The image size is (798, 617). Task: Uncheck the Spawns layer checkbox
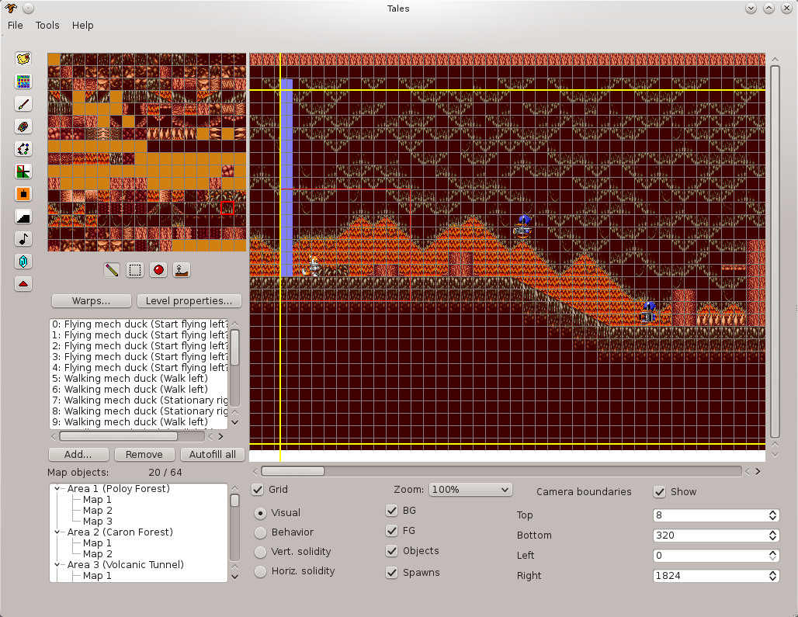click(x=392, y=573)
